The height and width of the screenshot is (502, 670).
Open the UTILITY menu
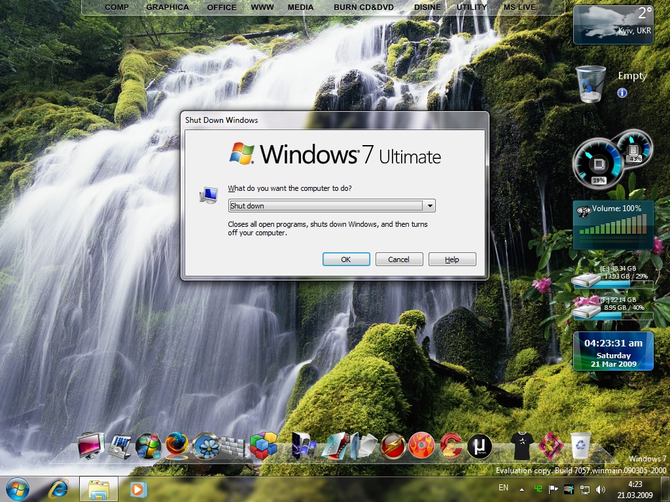472,7
